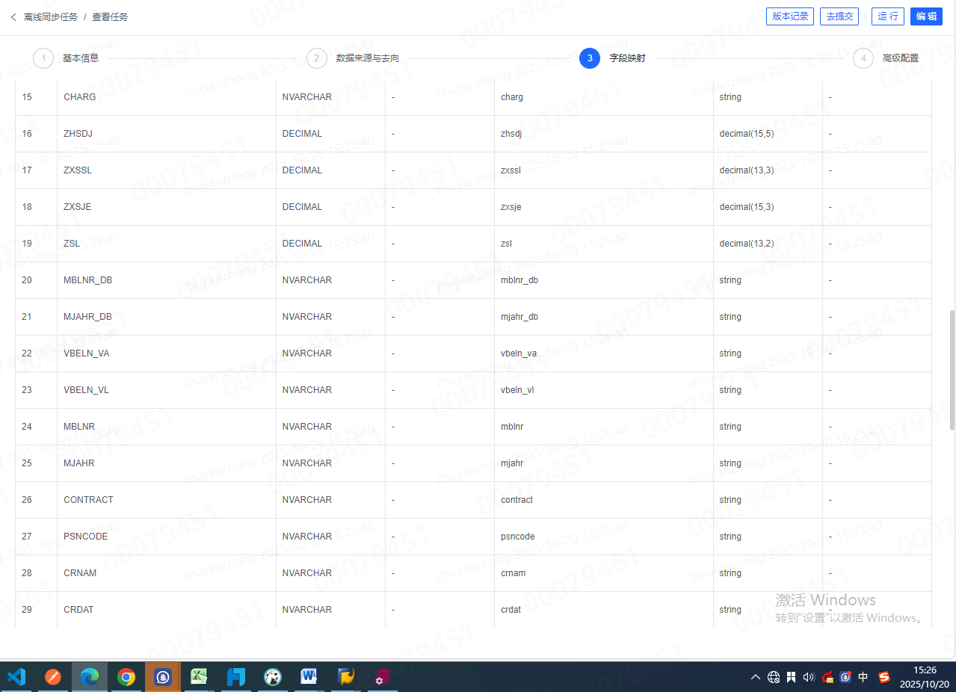Launch Google Chrome from taskbar
The image size is (956, 692).
coord(126,677)
